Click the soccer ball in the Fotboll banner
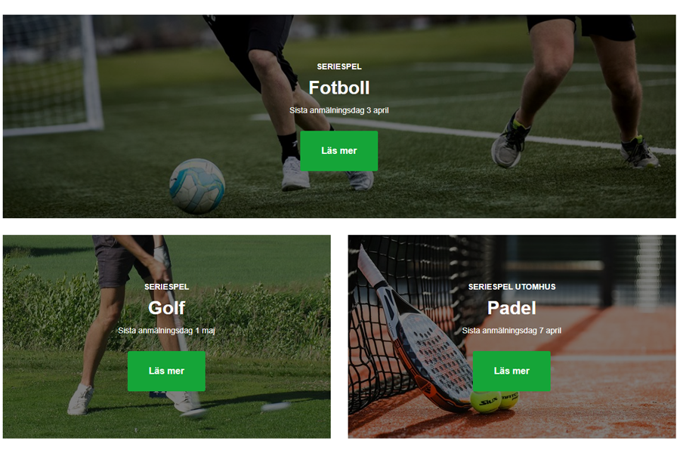 [197, 186]
